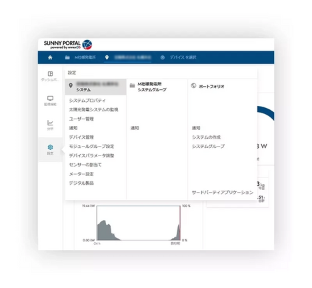Click システムの作成 under portfolio
Viewport: 312px width, 288px height.
pyautogui.click(x=206, y=137)
